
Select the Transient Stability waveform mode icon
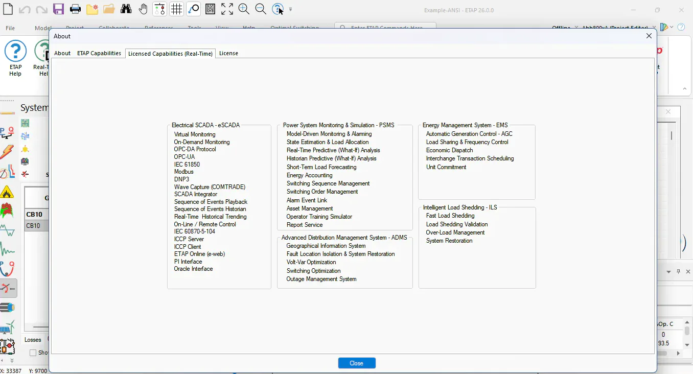click(7, 250)
